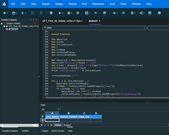Click the New asterisk toolbar icon
The image size is (169, 135).
[5, 13]
